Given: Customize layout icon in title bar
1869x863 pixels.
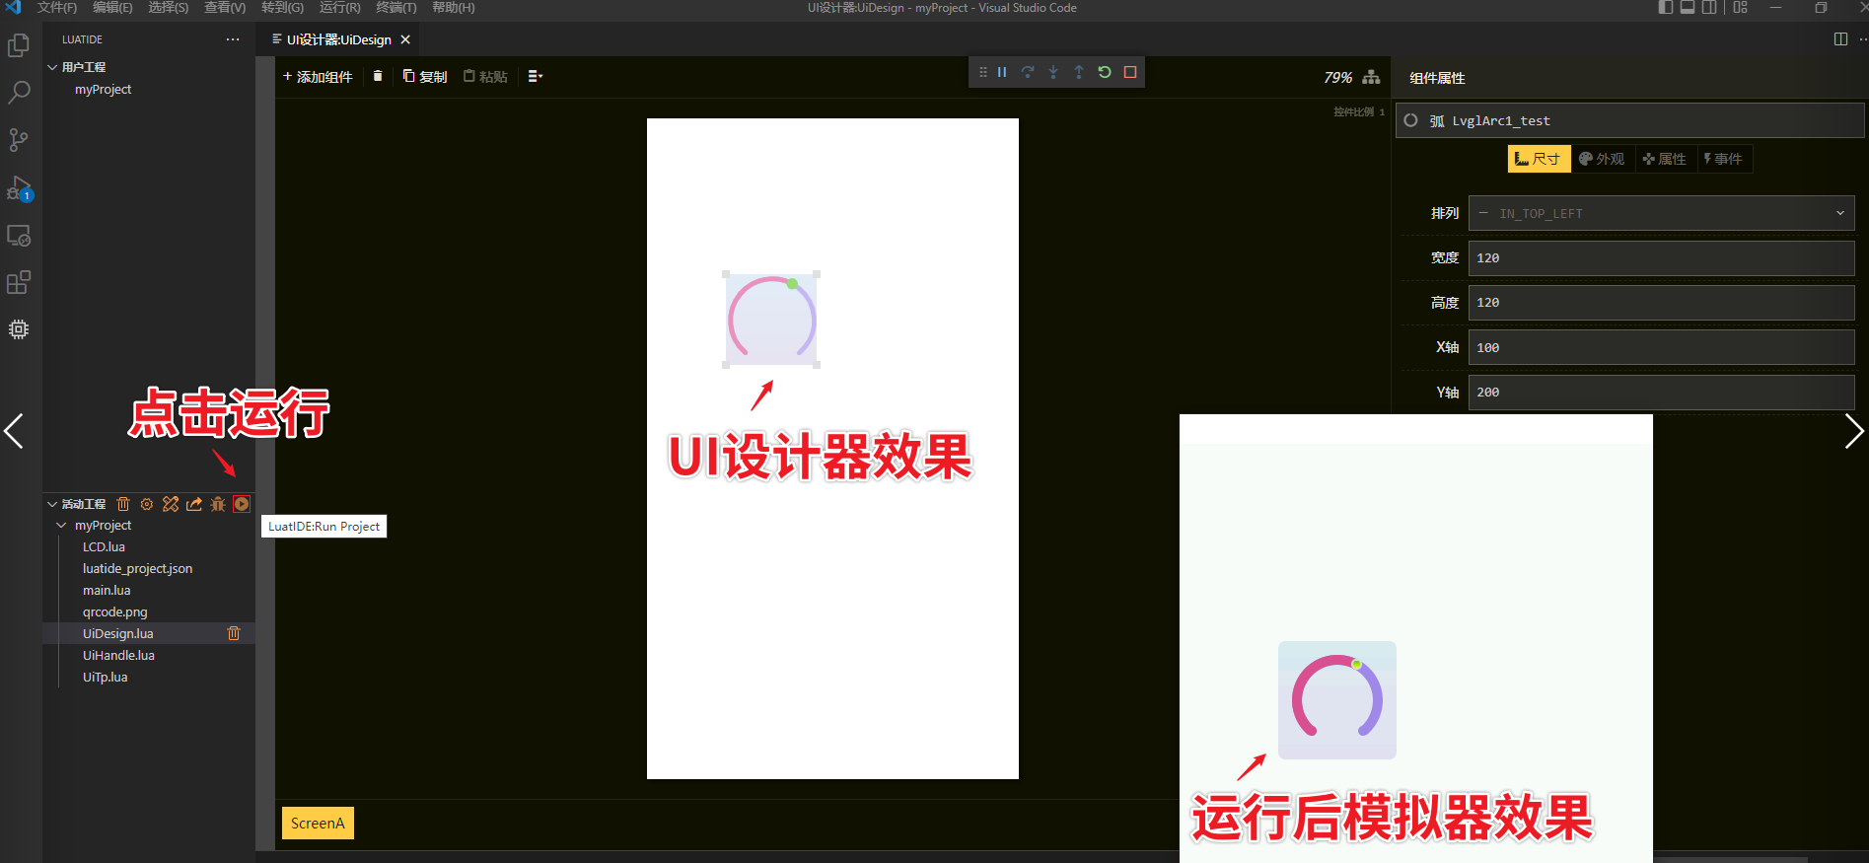Looking at the screenshot, I should click(x=1741, y=7).
